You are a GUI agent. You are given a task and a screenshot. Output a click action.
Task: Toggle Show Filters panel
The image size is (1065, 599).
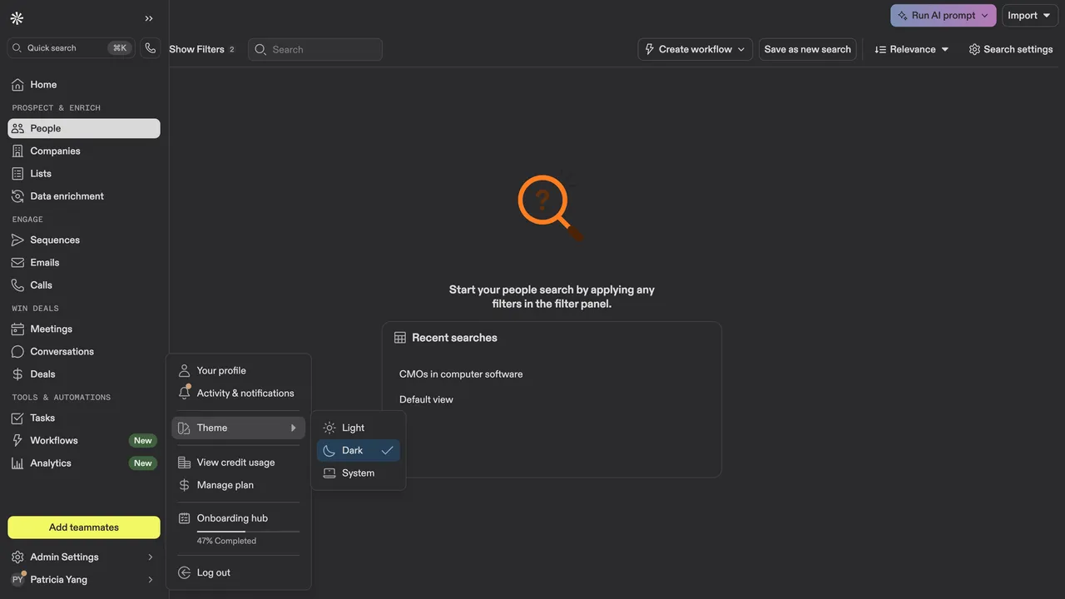point(201,50)
